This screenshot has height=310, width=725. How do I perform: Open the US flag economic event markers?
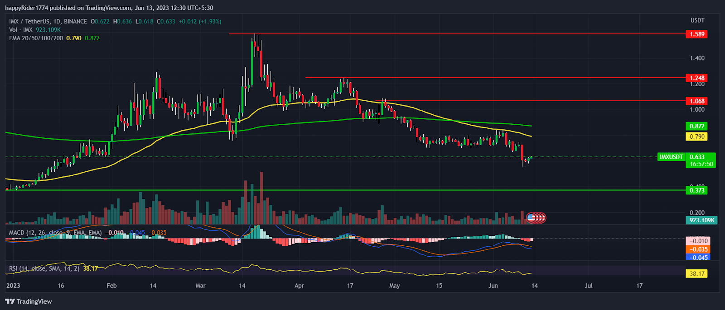(536, 218)
